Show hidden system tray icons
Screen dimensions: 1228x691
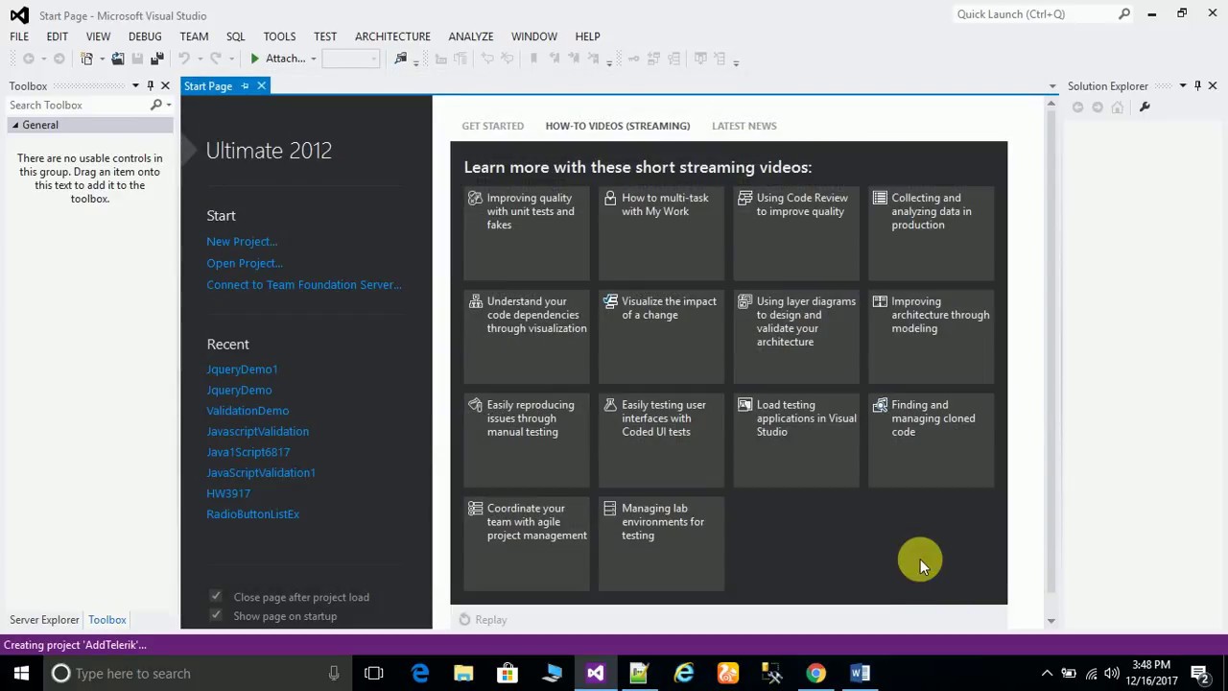click(x=1047, y=673)
